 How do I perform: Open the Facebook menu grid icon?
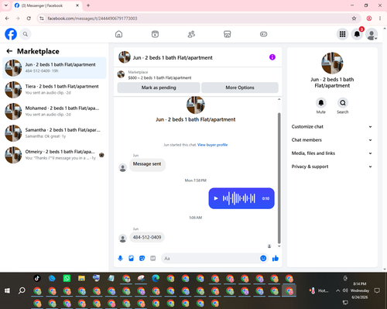(342, 34)
